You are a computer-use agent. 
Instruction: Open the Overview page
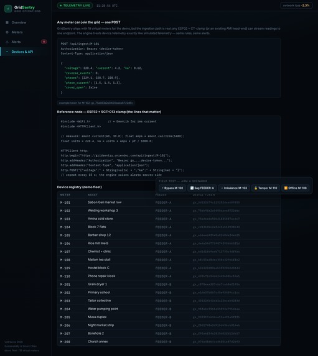coord(26,22)
